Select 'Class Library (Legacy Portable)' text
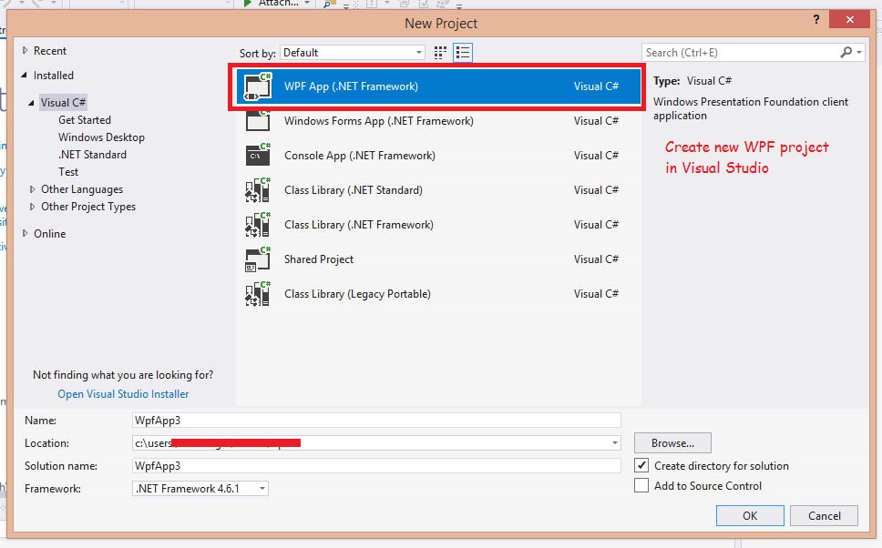 click(x=357, y=294)
